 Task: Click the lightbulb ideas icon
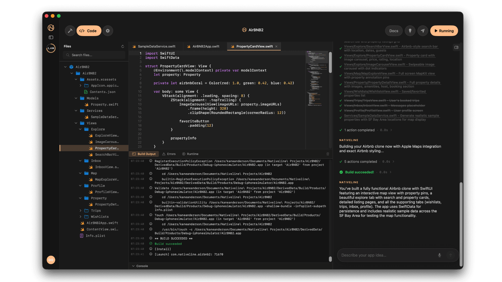pos(410,31)
